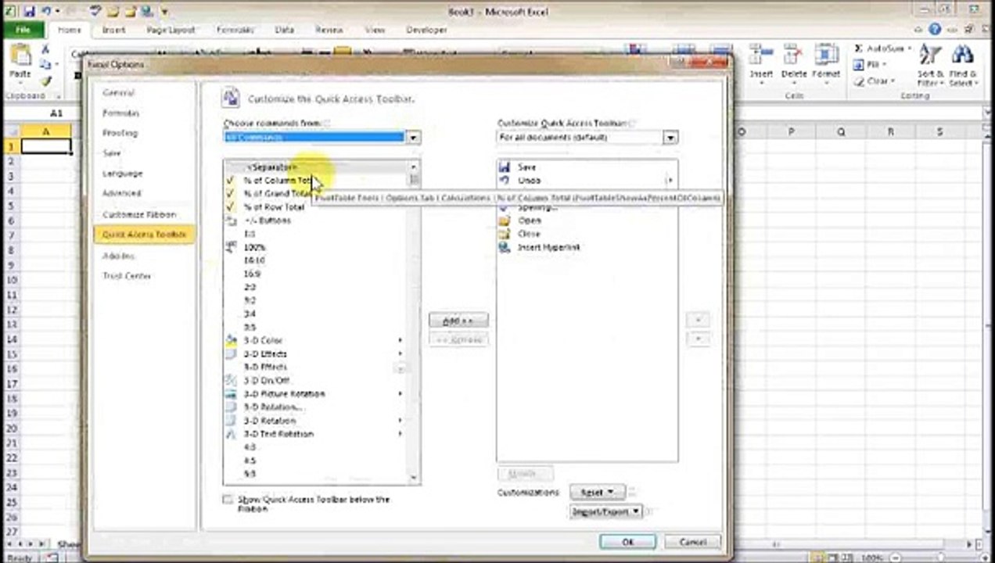The height and width of the screenshot is (563, 995).
Task: Expand the 3-D Color submenu arrow
Action: pos(400,340)
